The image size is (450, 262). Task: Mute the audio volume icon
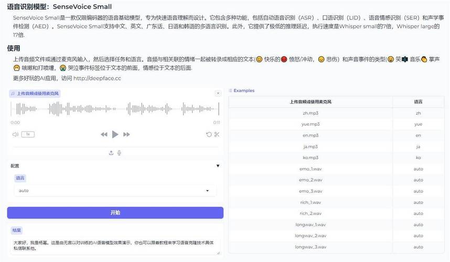tap(15, 135)
